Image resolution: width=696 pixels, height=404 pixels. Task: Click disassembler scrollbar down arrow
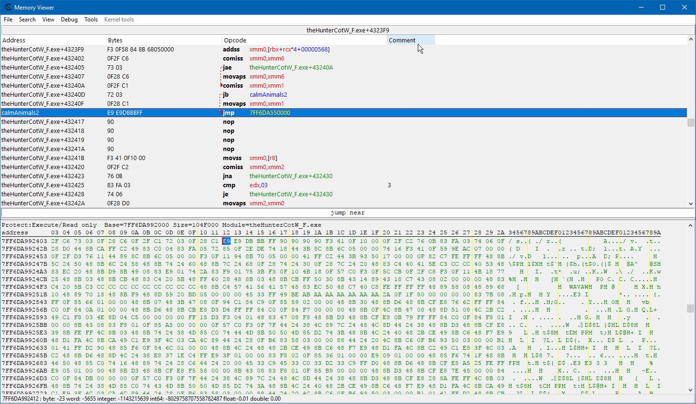coord(691,203)
